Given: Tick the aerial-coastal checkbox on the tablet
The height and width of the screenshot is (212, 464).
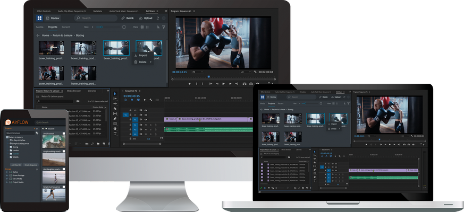Looking at the screenshot, I should click(64, 134).
